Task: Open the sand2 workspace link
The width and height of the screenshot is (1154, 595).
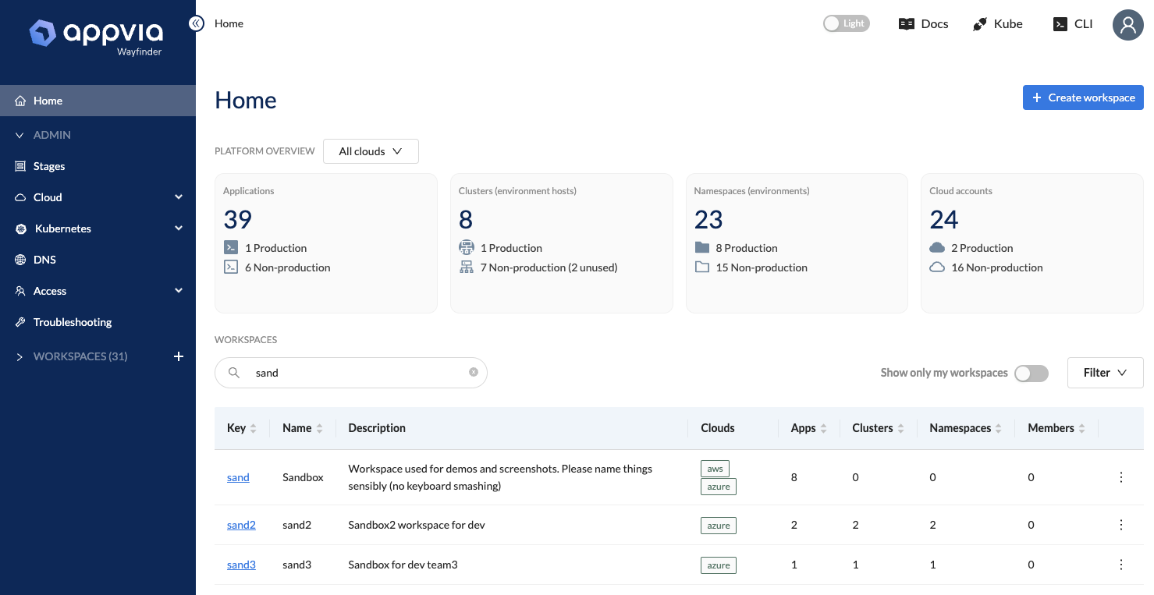Action: tap(241, 525)
